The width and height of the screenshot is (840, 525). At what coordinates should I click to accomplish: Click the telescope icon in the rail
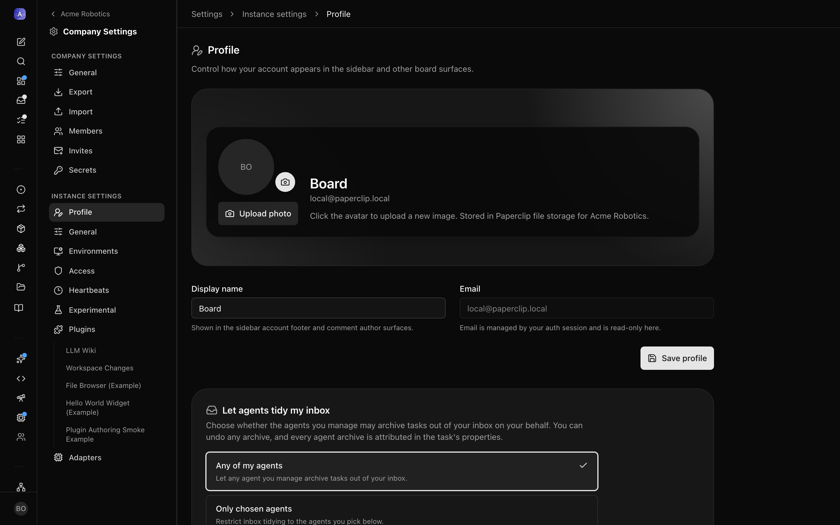pyautogui.click(x=21, y=398)
